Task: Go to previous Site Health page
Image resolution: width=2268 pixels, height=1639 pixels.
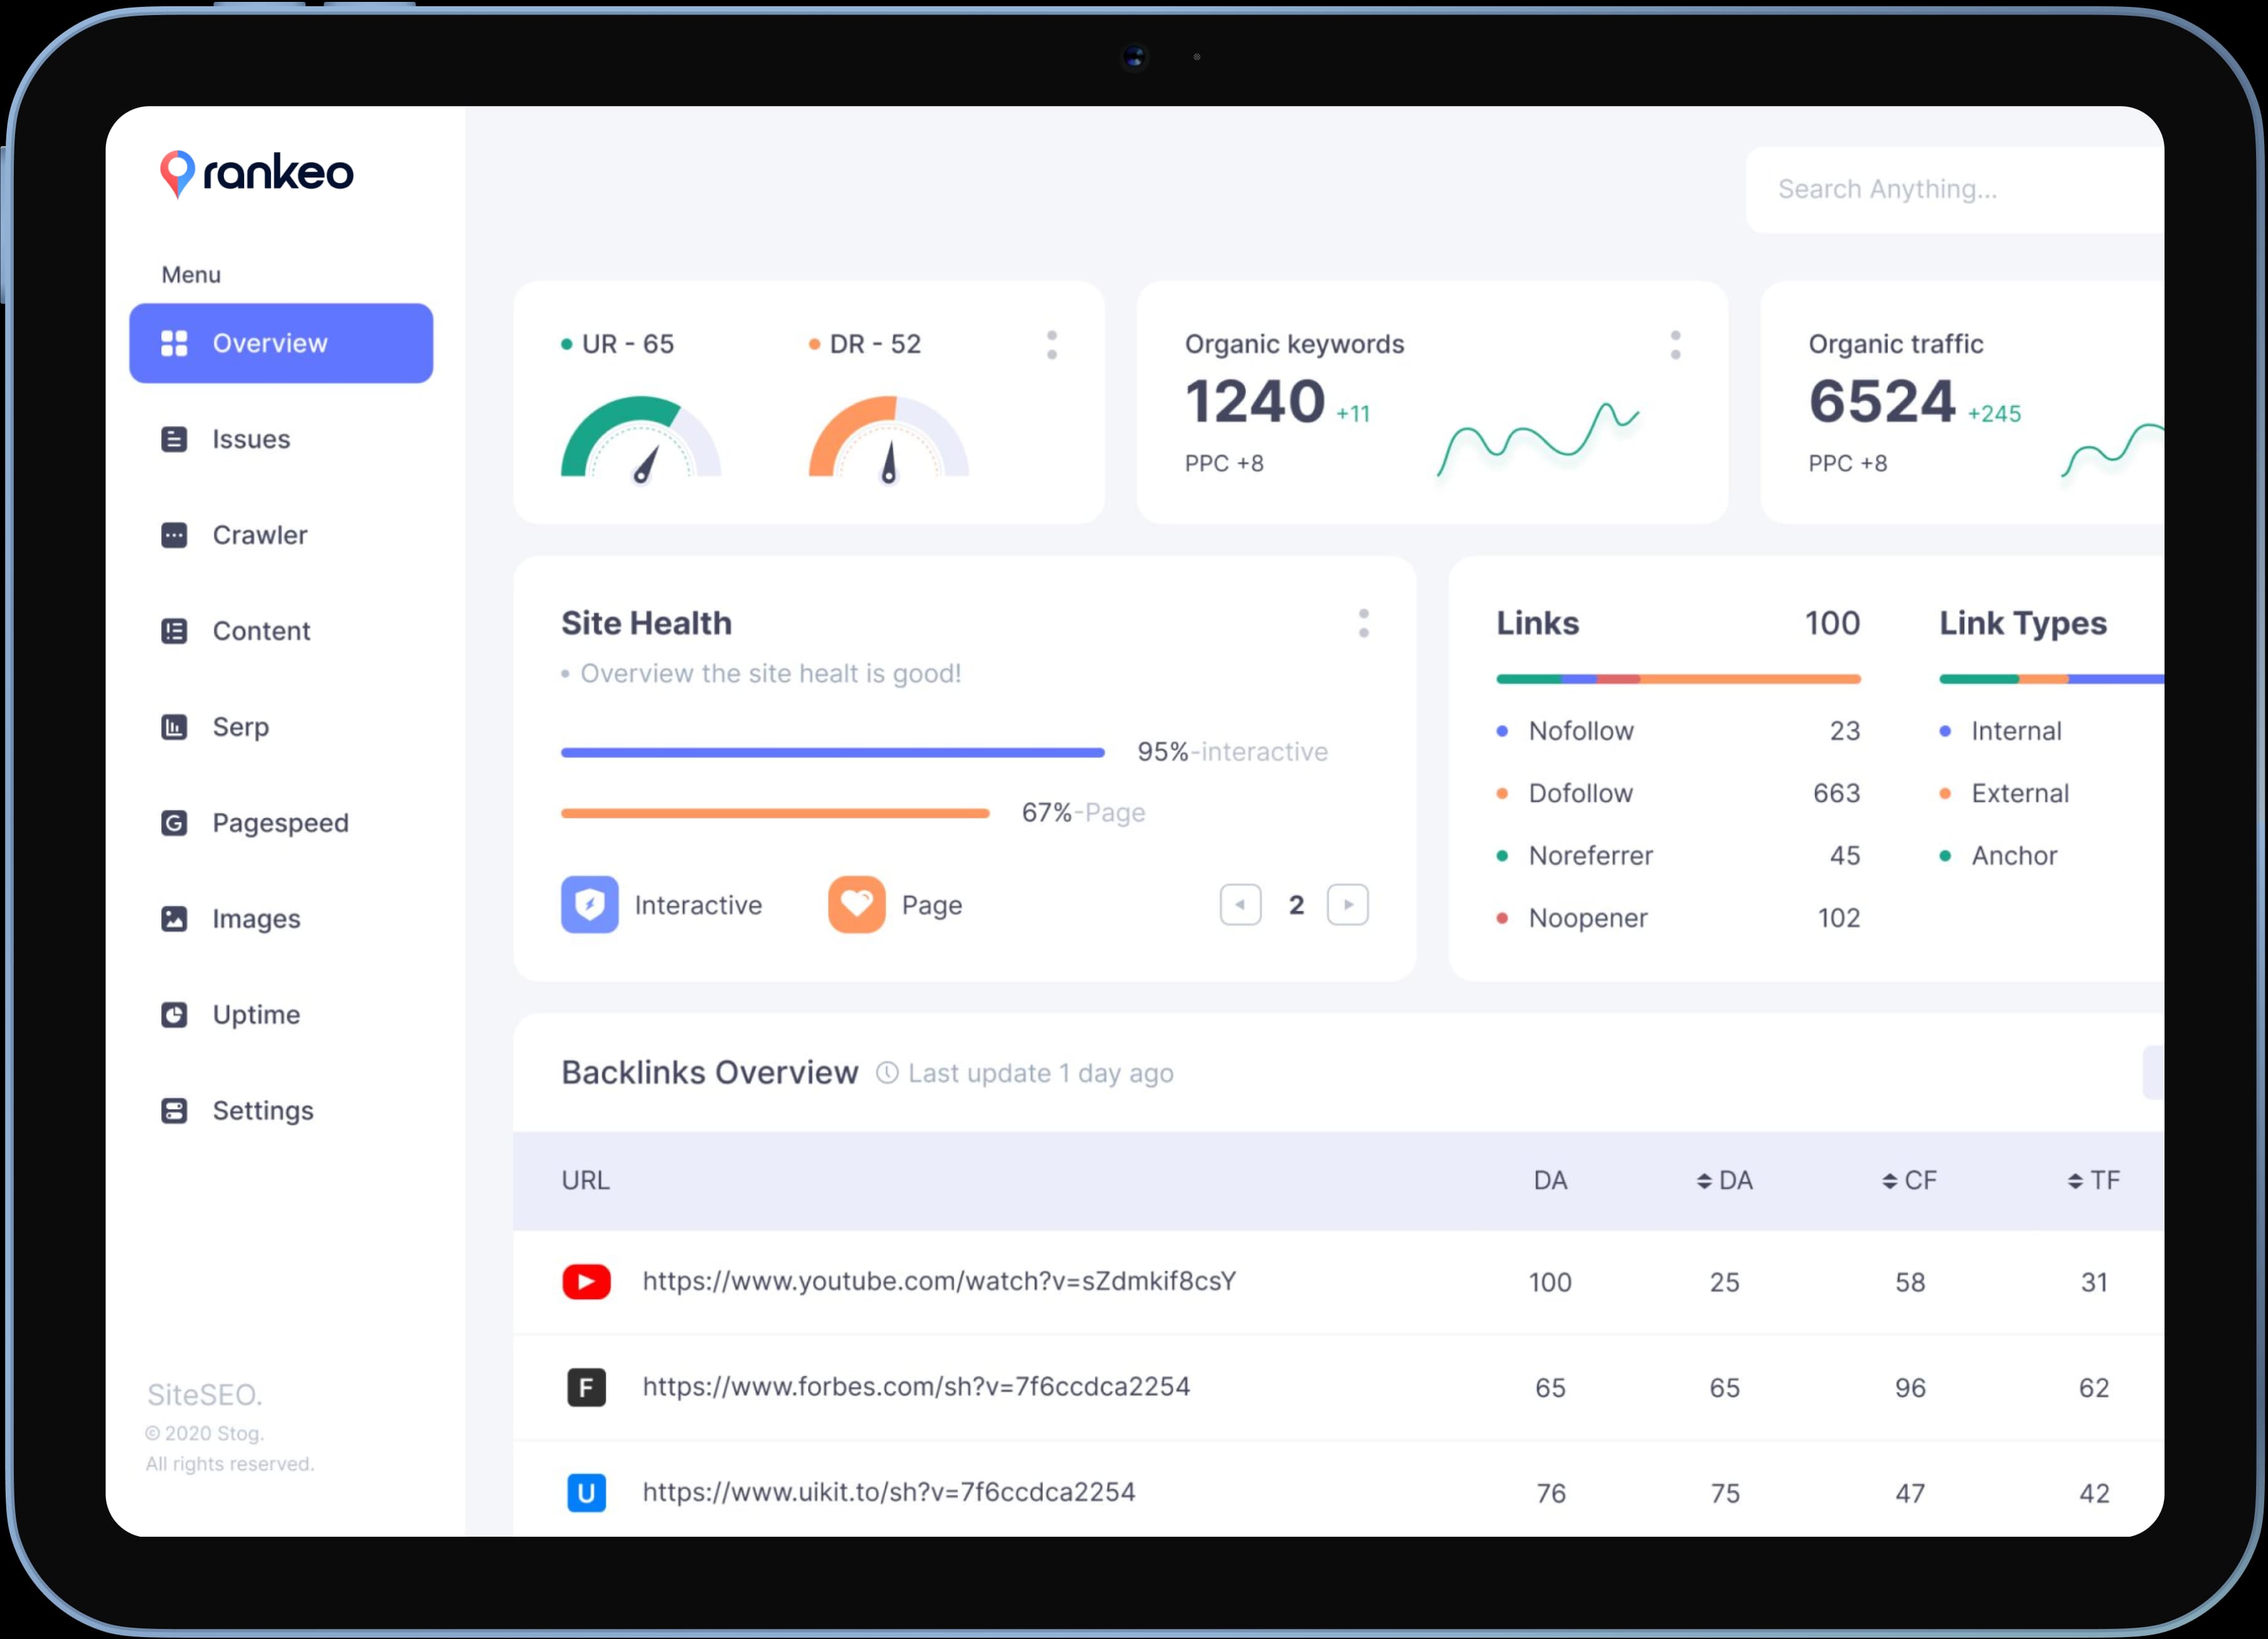Action: pos(1240,905)
